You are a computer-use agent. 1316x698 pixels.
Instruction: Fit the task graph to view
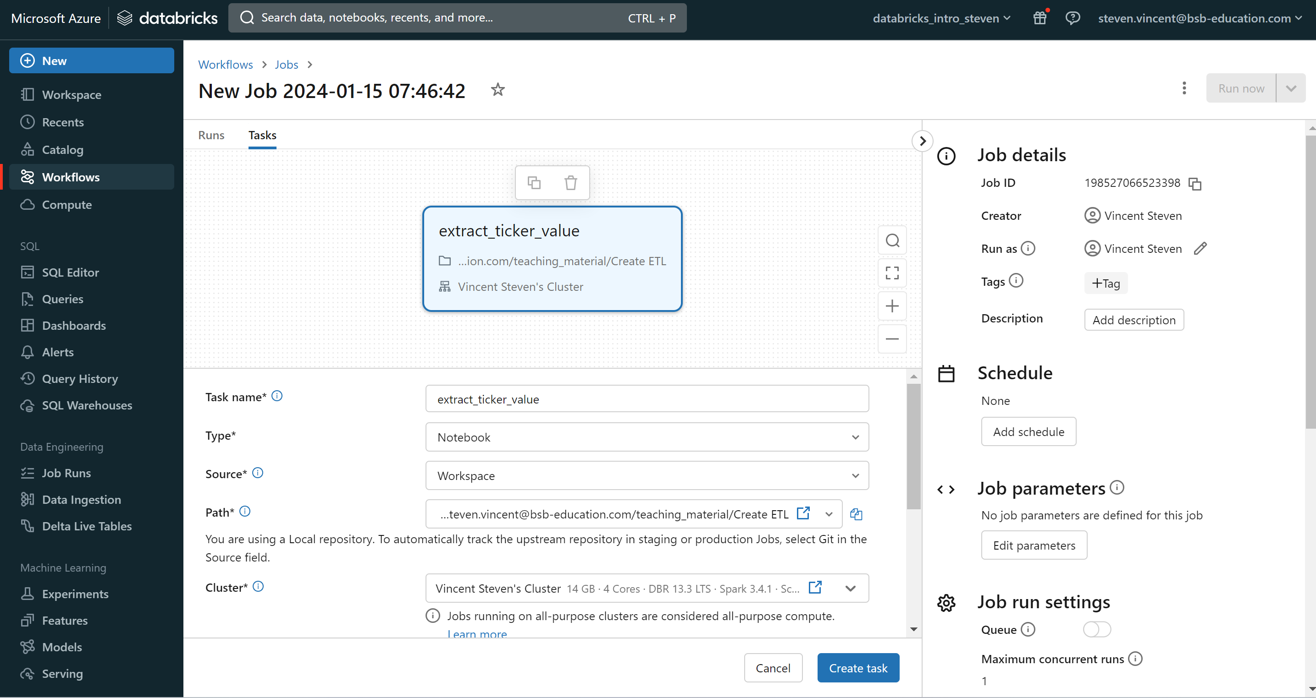tap(892, 273)
